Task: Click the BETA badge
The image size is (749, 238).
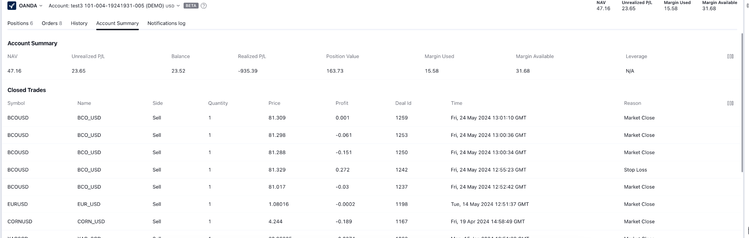Action: click(191, 6)
